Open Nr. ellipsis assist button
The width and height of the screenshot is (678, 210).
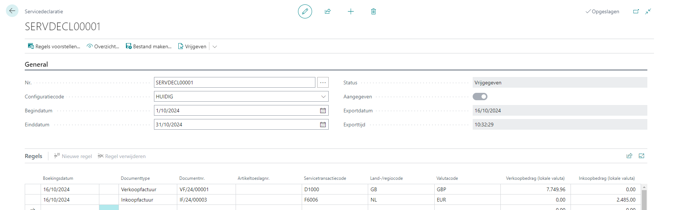click(323, 83)
